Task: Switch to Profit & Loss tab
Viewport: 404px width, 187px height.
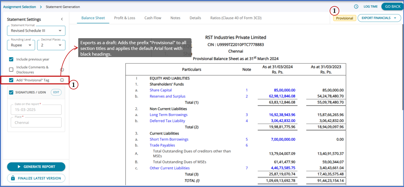Action: click(x=125, y=18)
